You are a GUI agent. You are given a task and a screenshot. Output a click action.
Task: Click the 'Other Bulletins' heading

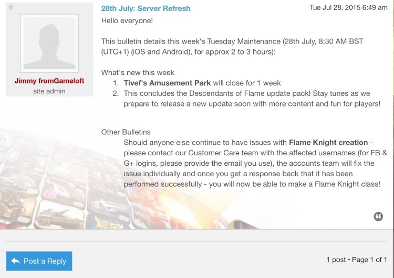(x=126, y=132)
